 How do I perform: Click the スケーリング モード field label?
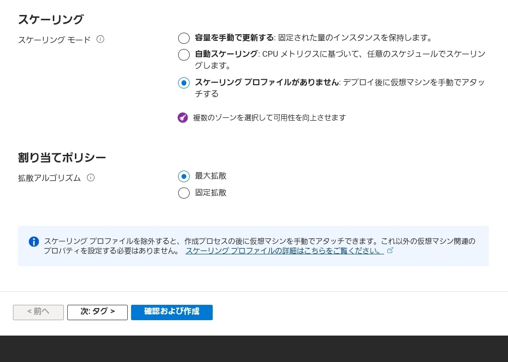point(54,40)
